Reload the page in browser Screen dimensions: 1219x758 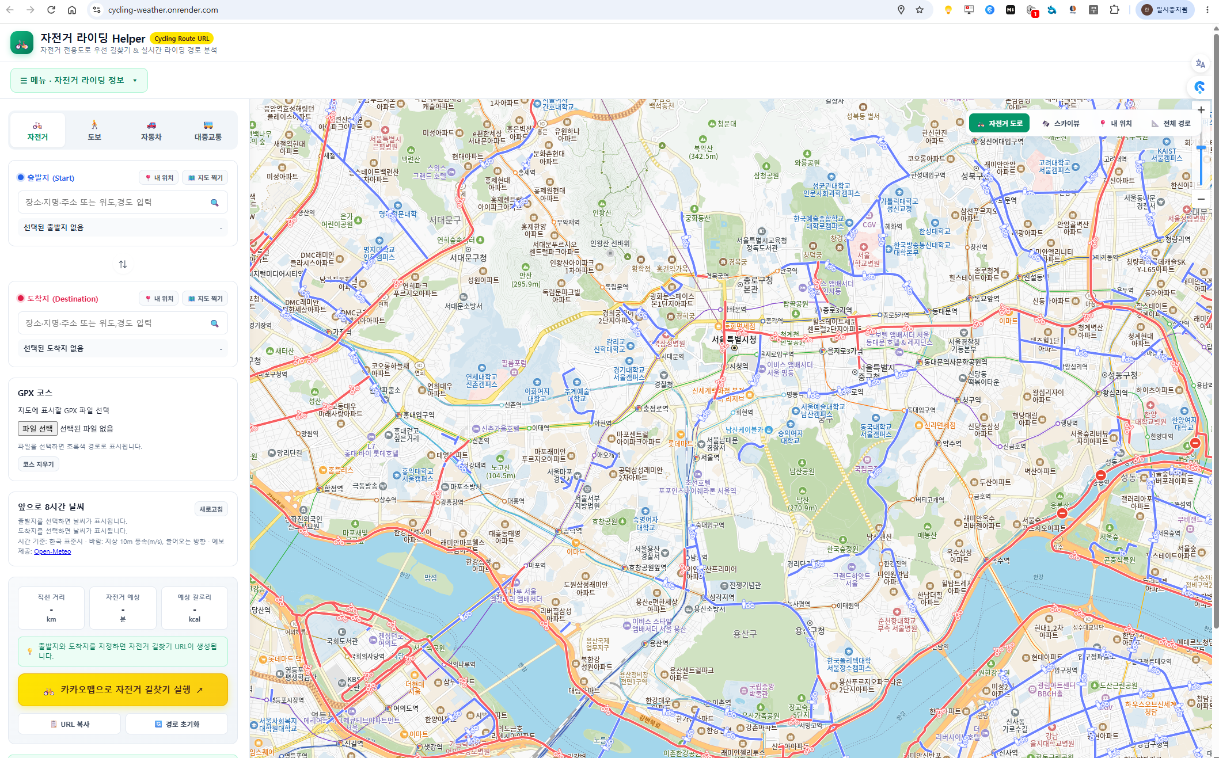[x=51, y=10]
